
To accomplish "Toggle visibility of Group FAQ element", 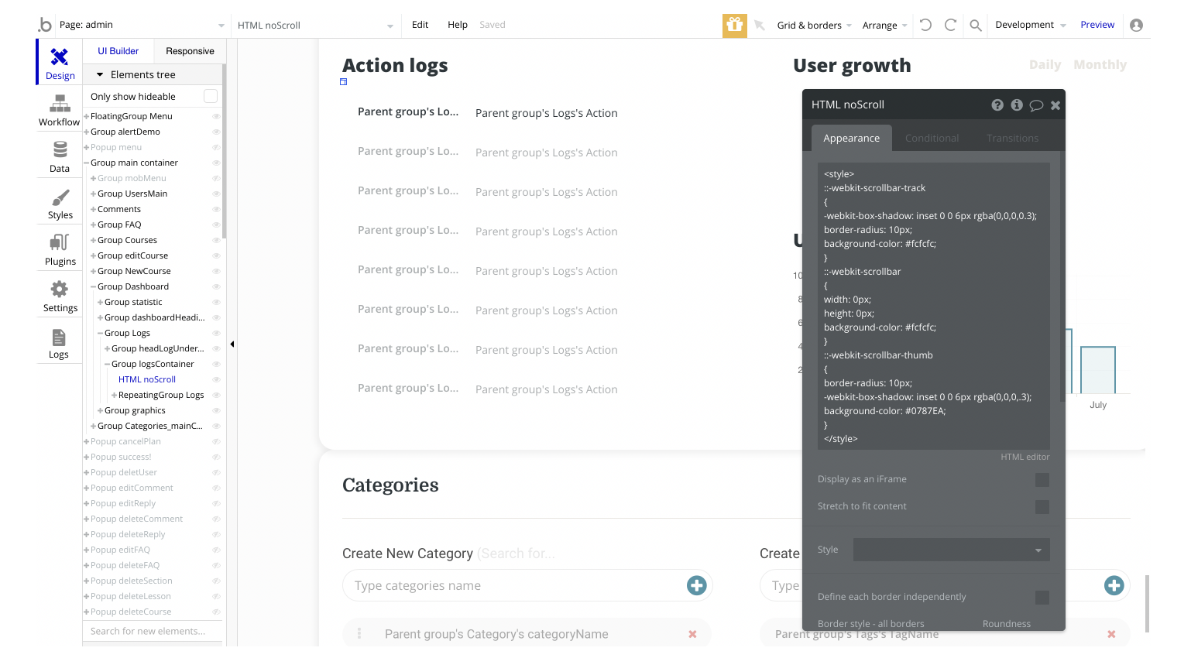I will click(216, 224).
